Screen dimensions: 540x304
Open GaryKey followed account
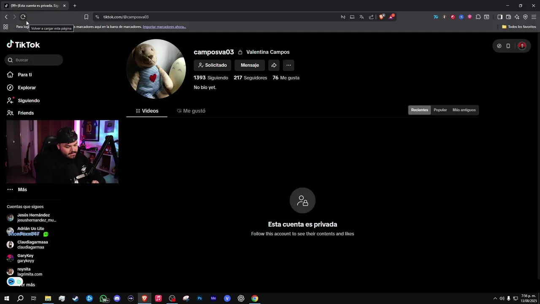coord(21,258)
